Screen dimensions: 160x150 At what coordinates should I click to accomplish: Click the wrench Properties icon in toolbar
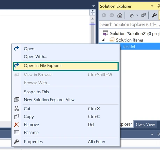pyautogui.click(x=154, y=15)
